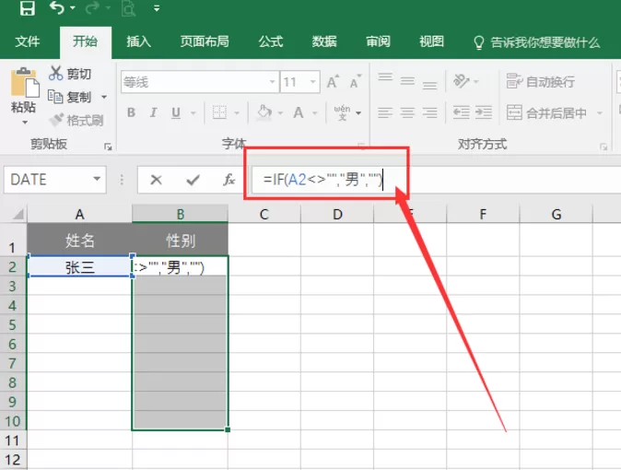
Task: Click the increase indent icon
Action: (484, 113)
